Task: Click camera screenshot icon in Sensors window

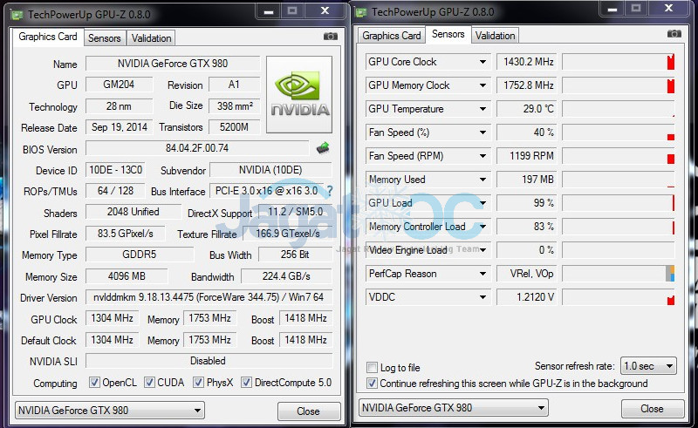Action: point(674,34)
